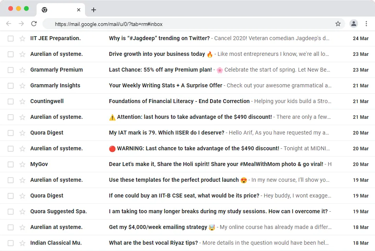The image size is (375, 251).
Task: Open the best vocal Riyaz tips email
Action: coord(153,243)
